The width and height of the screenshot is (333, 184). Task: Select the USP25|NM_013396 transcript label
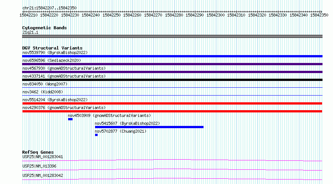click(39, 166)
